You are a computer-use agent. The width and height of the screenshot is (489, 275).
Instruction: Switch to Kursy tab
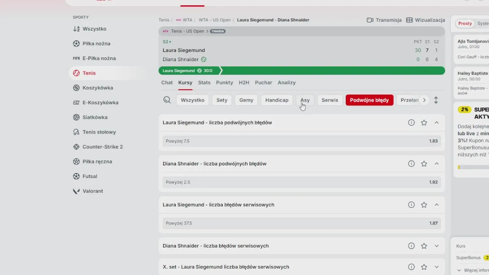click(185, 82)
